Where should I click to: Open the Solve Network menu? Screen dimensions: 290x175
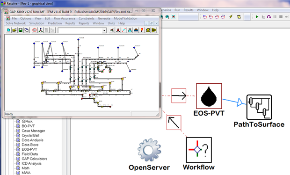pyautogui.click(x=16, y=23)
